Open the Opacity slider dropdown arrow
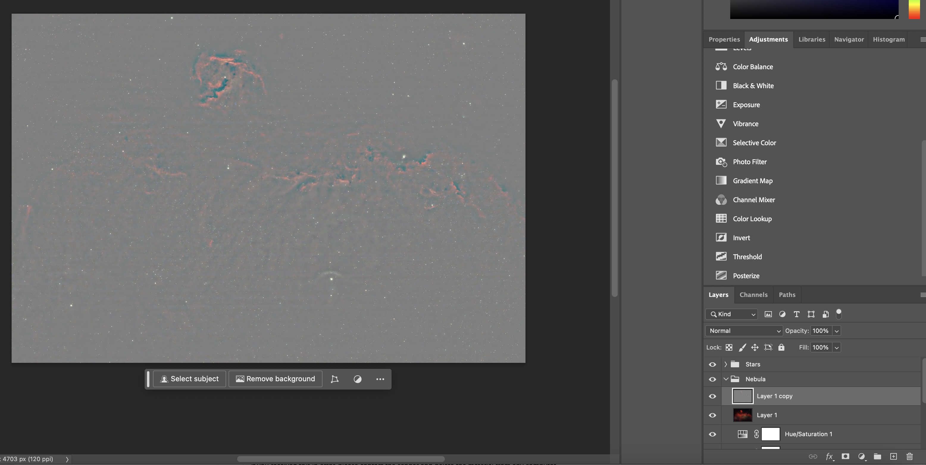 coord(836,331)
